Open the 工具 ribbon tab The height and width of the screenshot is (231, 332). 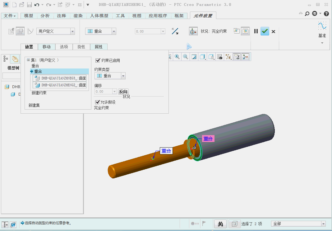(120, 16)
